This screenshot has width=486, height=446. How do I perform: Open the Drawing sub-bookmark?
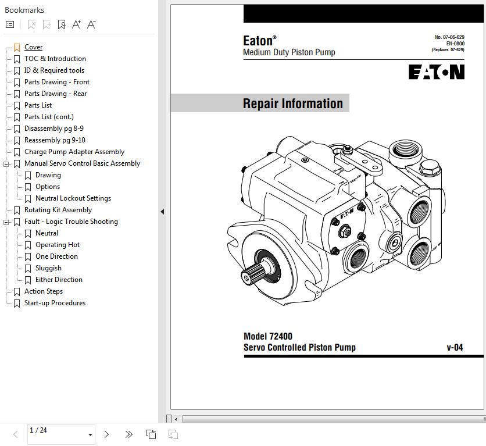click(48, 175)
